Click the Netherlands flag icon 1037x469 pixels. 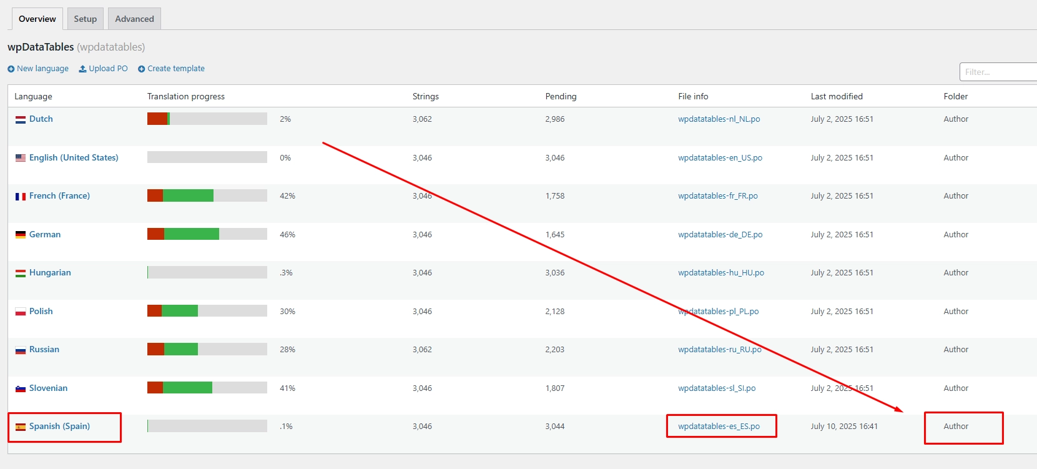coord(21,119)
